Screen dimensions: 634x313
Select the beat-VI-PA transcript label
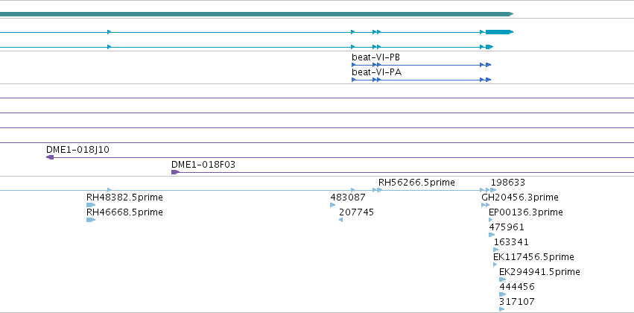(x=376, y=73)
